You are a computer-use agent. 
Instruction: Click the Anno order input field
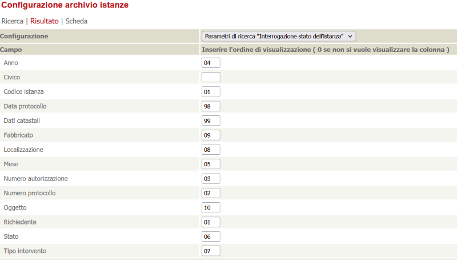[x=211, y=62]
